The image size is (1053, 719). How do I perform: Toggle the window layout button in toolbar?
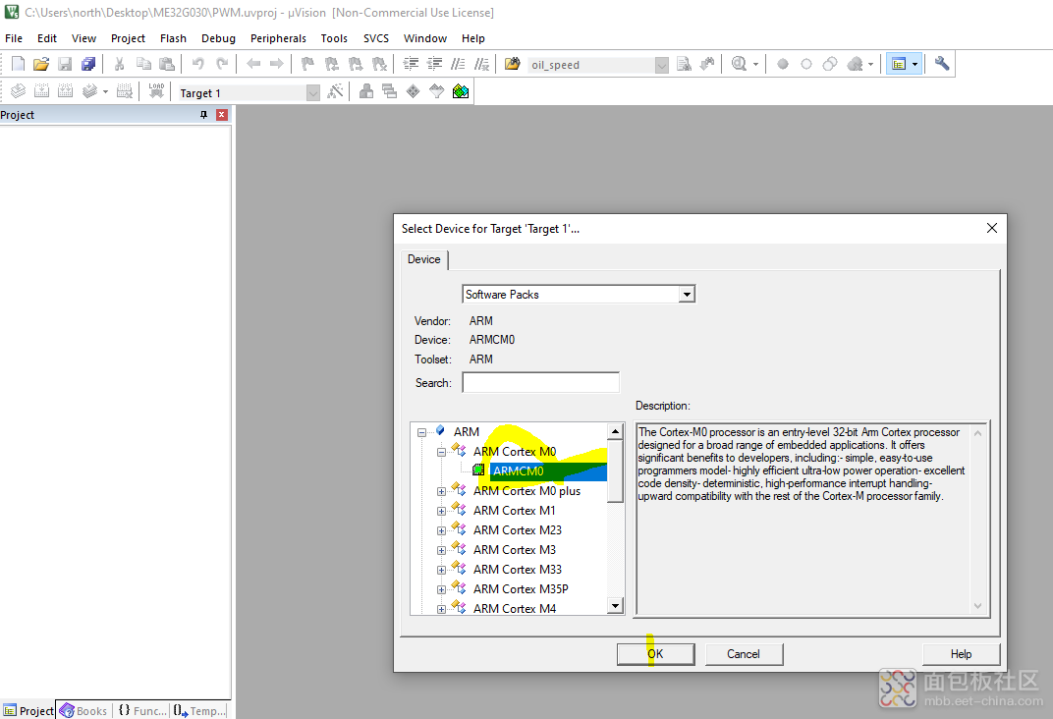click(899, 64)
